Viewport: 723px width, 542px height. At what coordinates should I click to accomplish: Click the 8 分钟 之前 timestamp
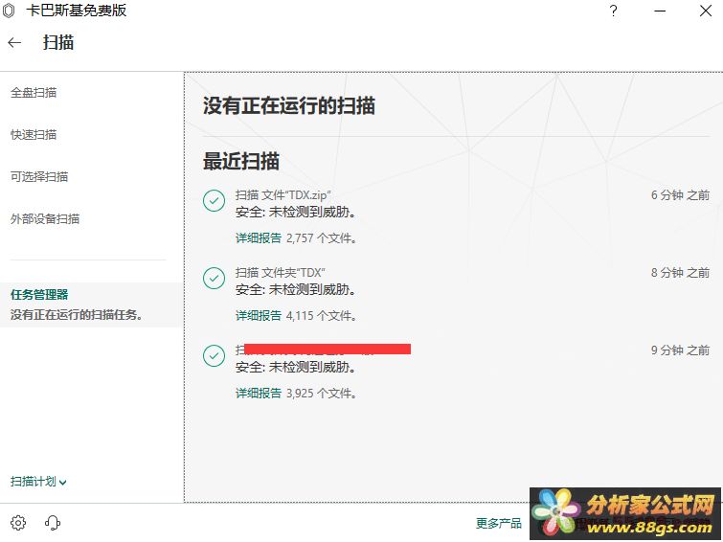click(x=680, y=273)
